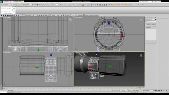169x95 pixels.
Task: Open the Create tab in command panel
Action: [x=146, y=17]
